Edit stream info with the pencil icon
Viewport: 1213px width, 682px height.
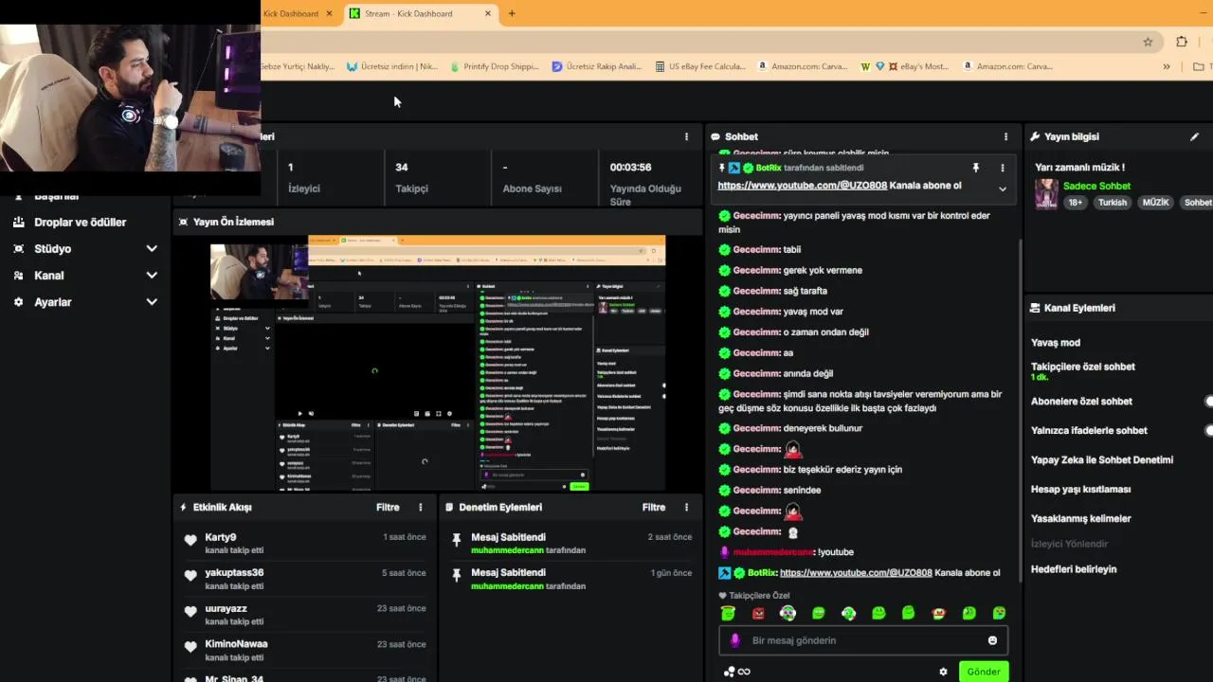[x=1194, y=136]
